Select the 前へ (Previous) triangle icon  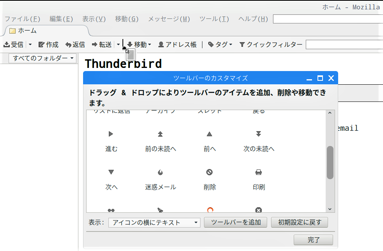click(209, 134)
